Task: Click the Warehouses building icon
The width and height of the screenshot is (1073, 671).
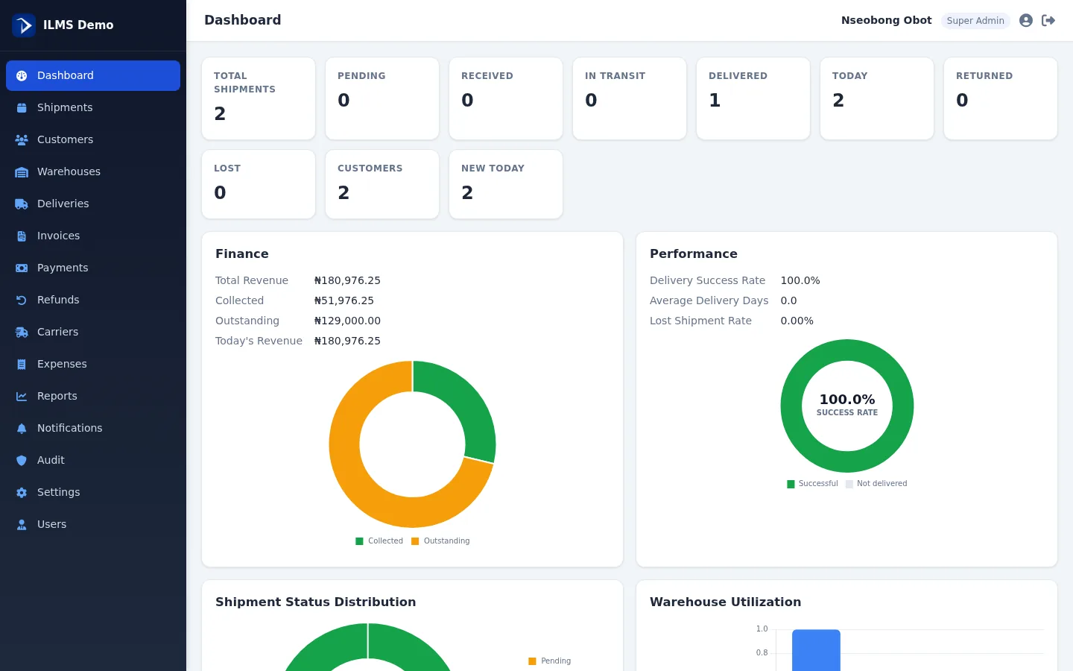Action: 22,171
